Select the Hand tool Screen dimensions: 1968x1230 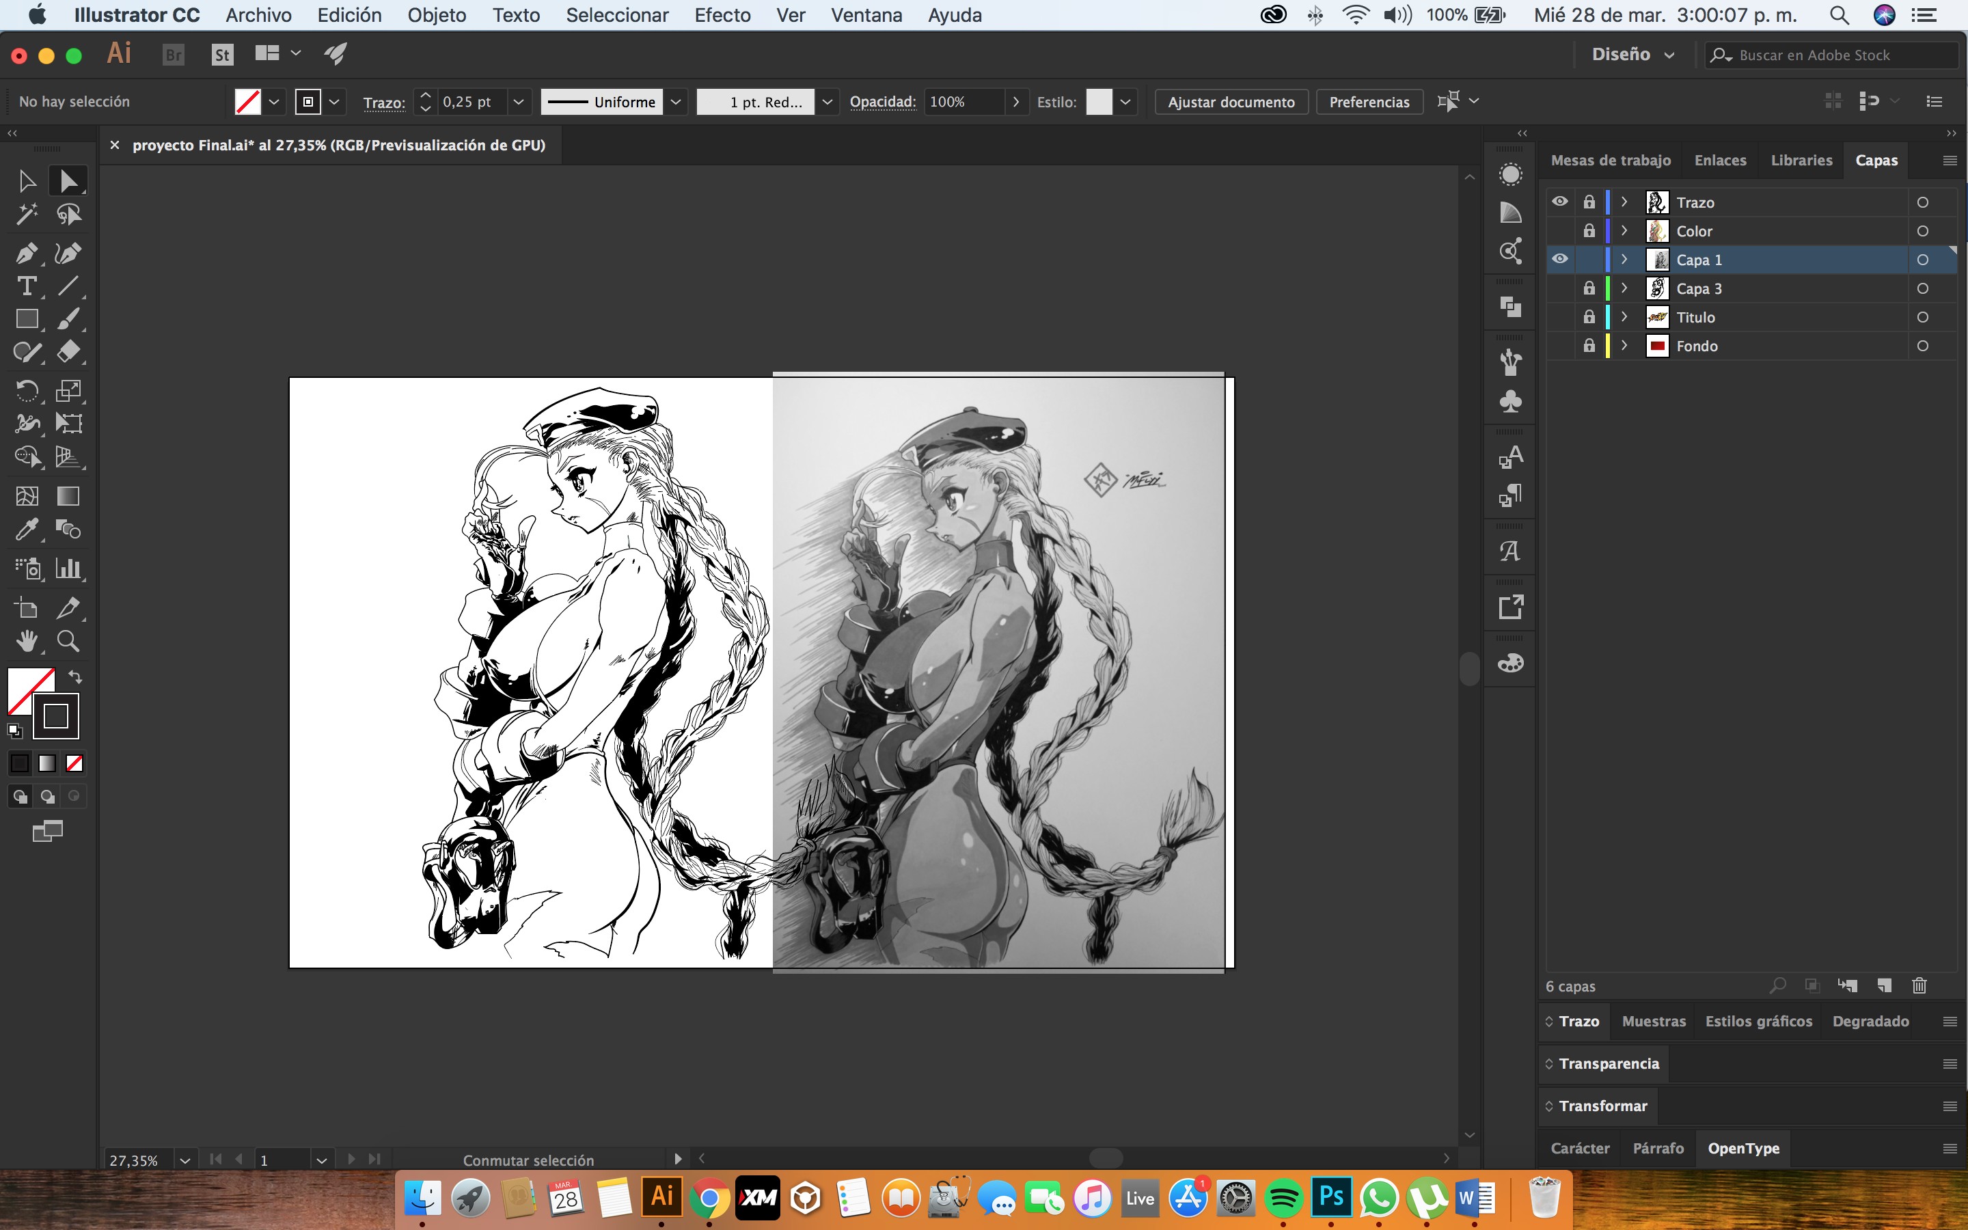[27, 641]
